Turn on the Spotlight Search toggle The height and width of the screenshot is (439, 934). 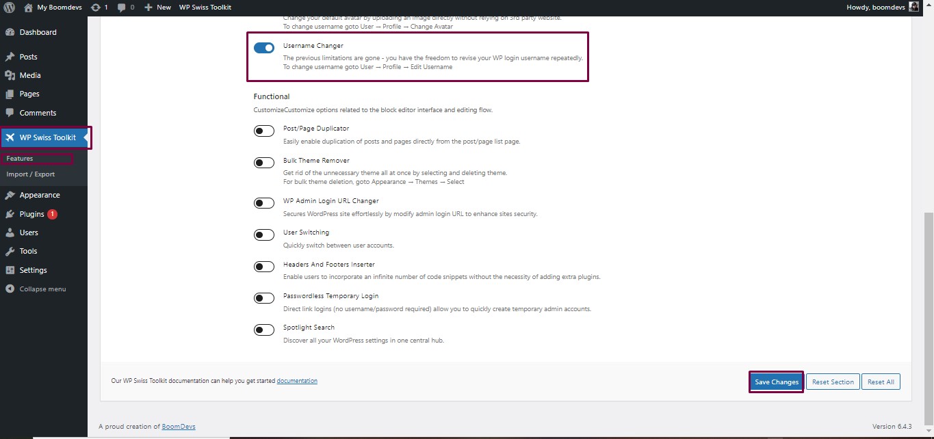(264, 330)
